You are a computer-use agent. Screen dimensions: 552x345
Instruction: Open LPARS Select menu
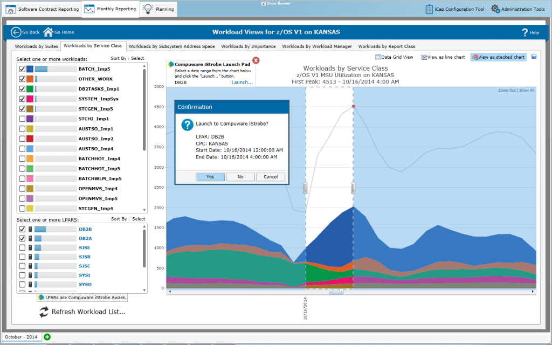tap(139, 219)
